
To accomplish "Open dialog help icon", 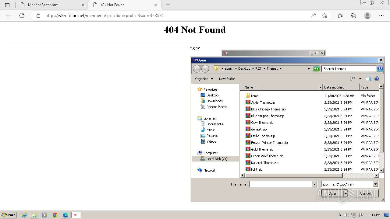I will [377, 79].
